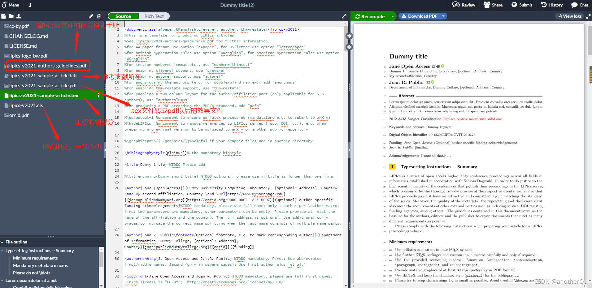The width and height of the screenshot is (592, 288).
Task: Click the Dummy title (2) project name
Action: tap(237, 5)
